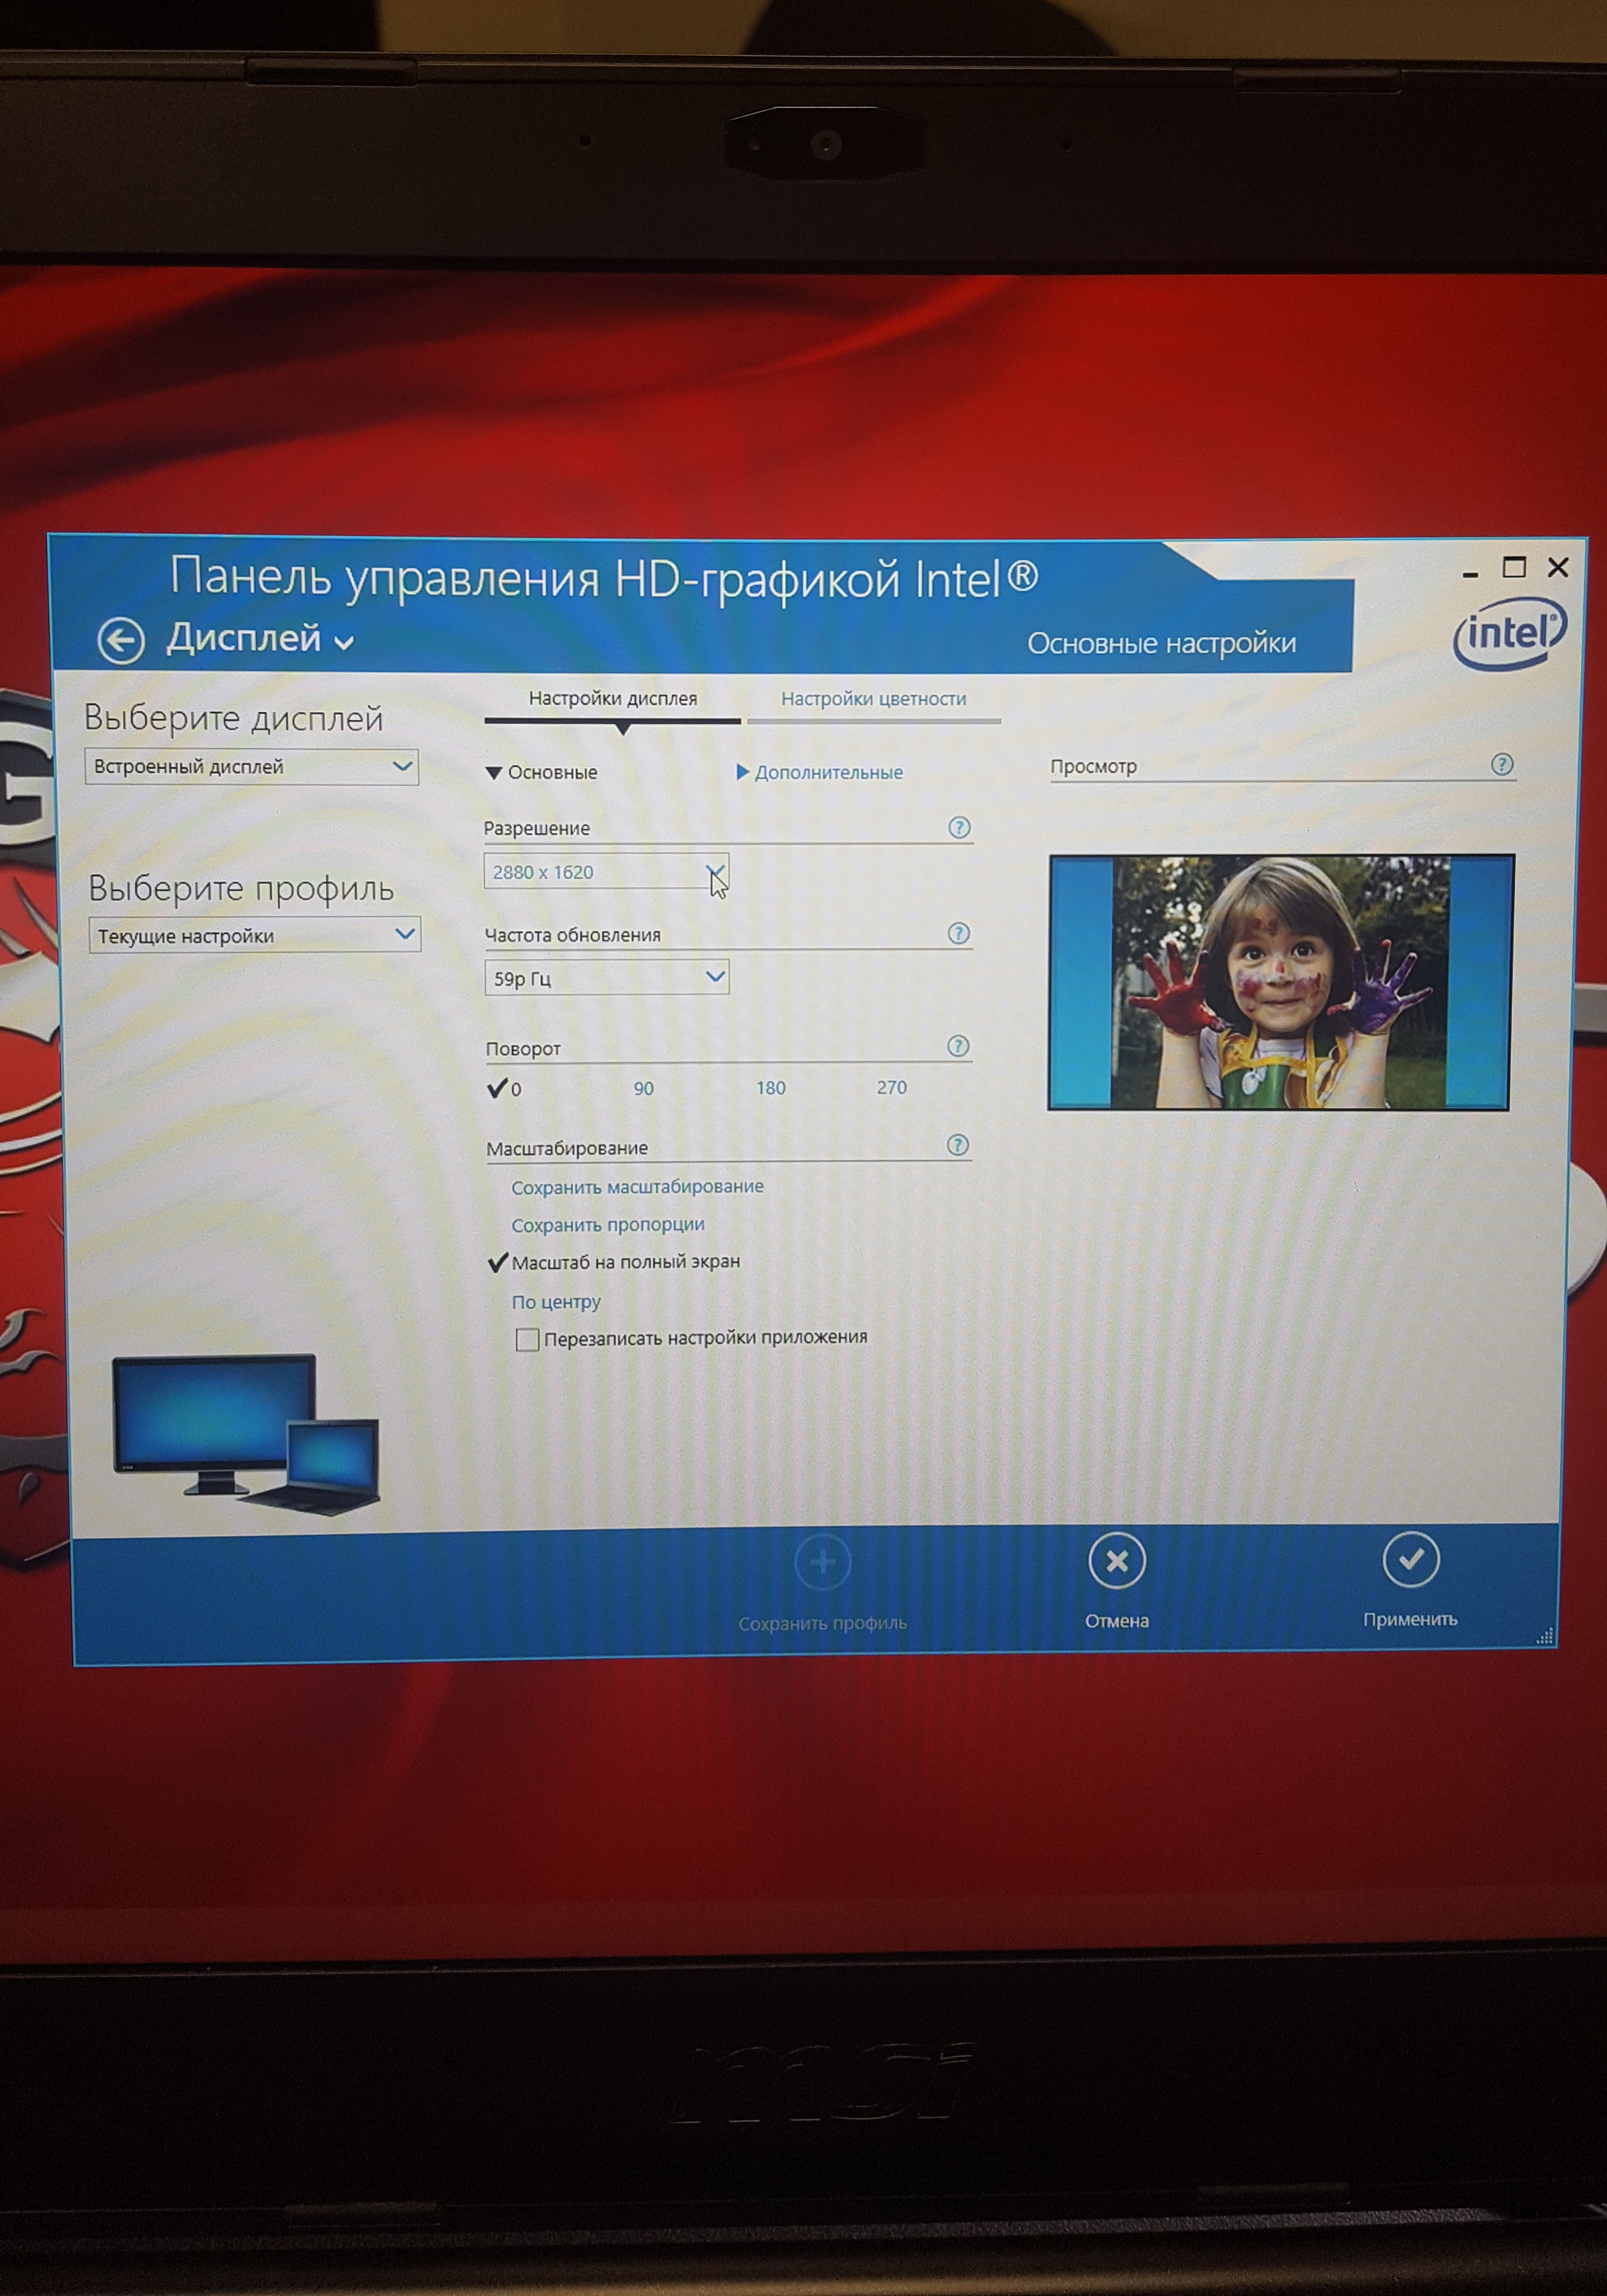Click the Отмена label

(1116, 1621)
